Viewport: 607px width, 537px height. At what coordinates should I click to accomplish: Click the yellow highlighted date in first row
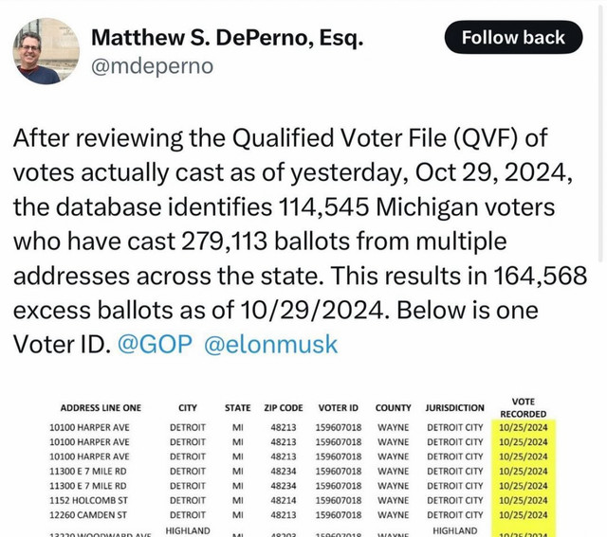[523, 427]
